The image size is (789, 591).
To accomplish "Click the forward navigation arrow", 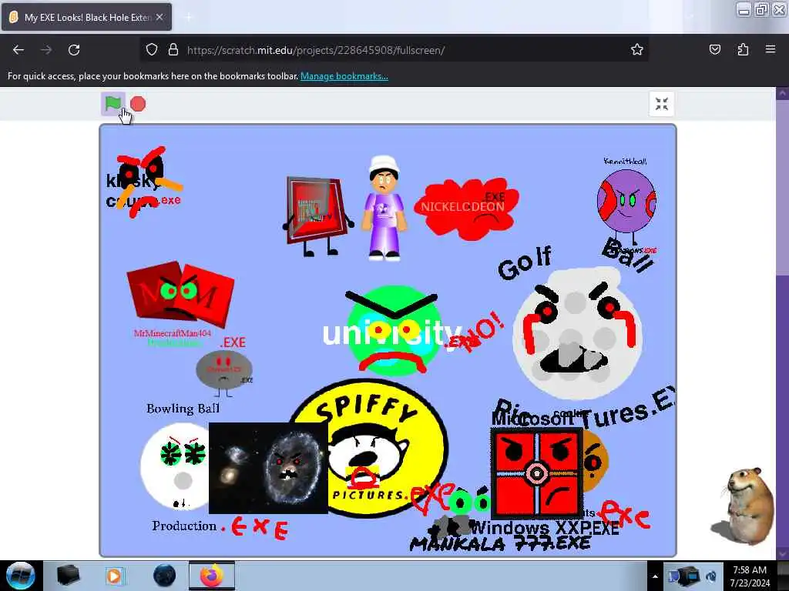I will tap(46, 50).
